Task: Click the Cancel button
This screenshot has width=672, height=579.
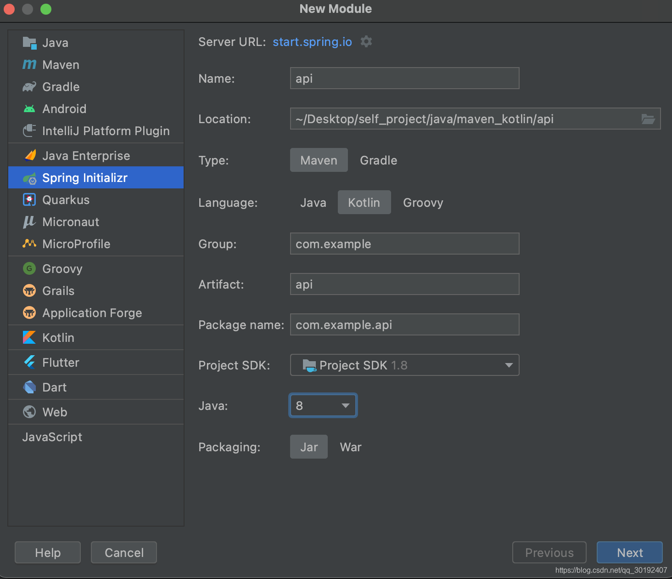Action: (124, 552)
